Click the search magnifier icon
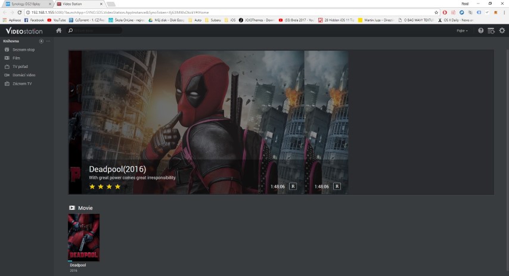The image size is (509, 276). (x=70, y=30)
